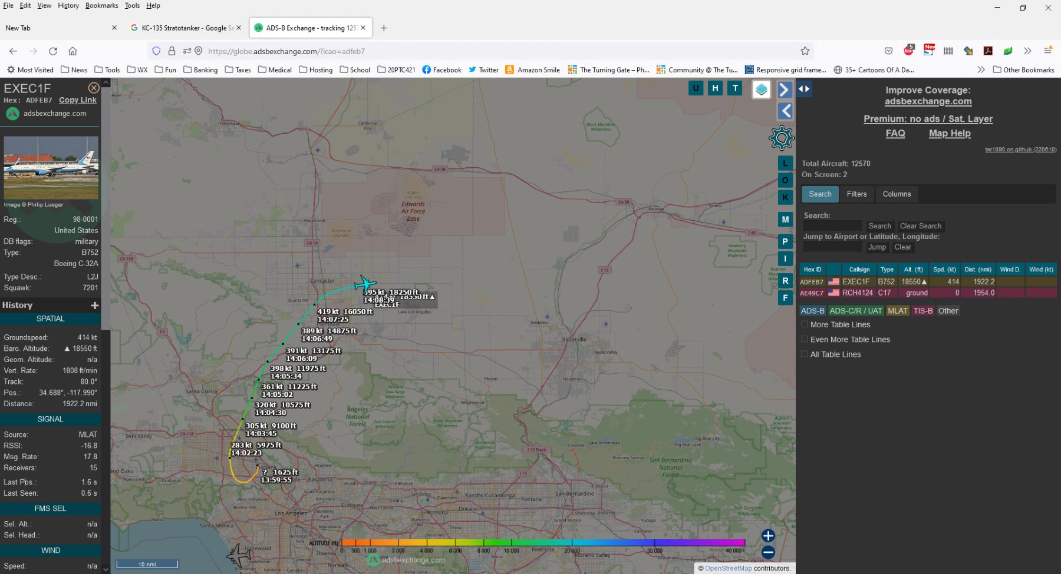The width and height of the screenshot is (1061, 574).
Task: Zoom out with the minus map button
Action: click(767, 552)
